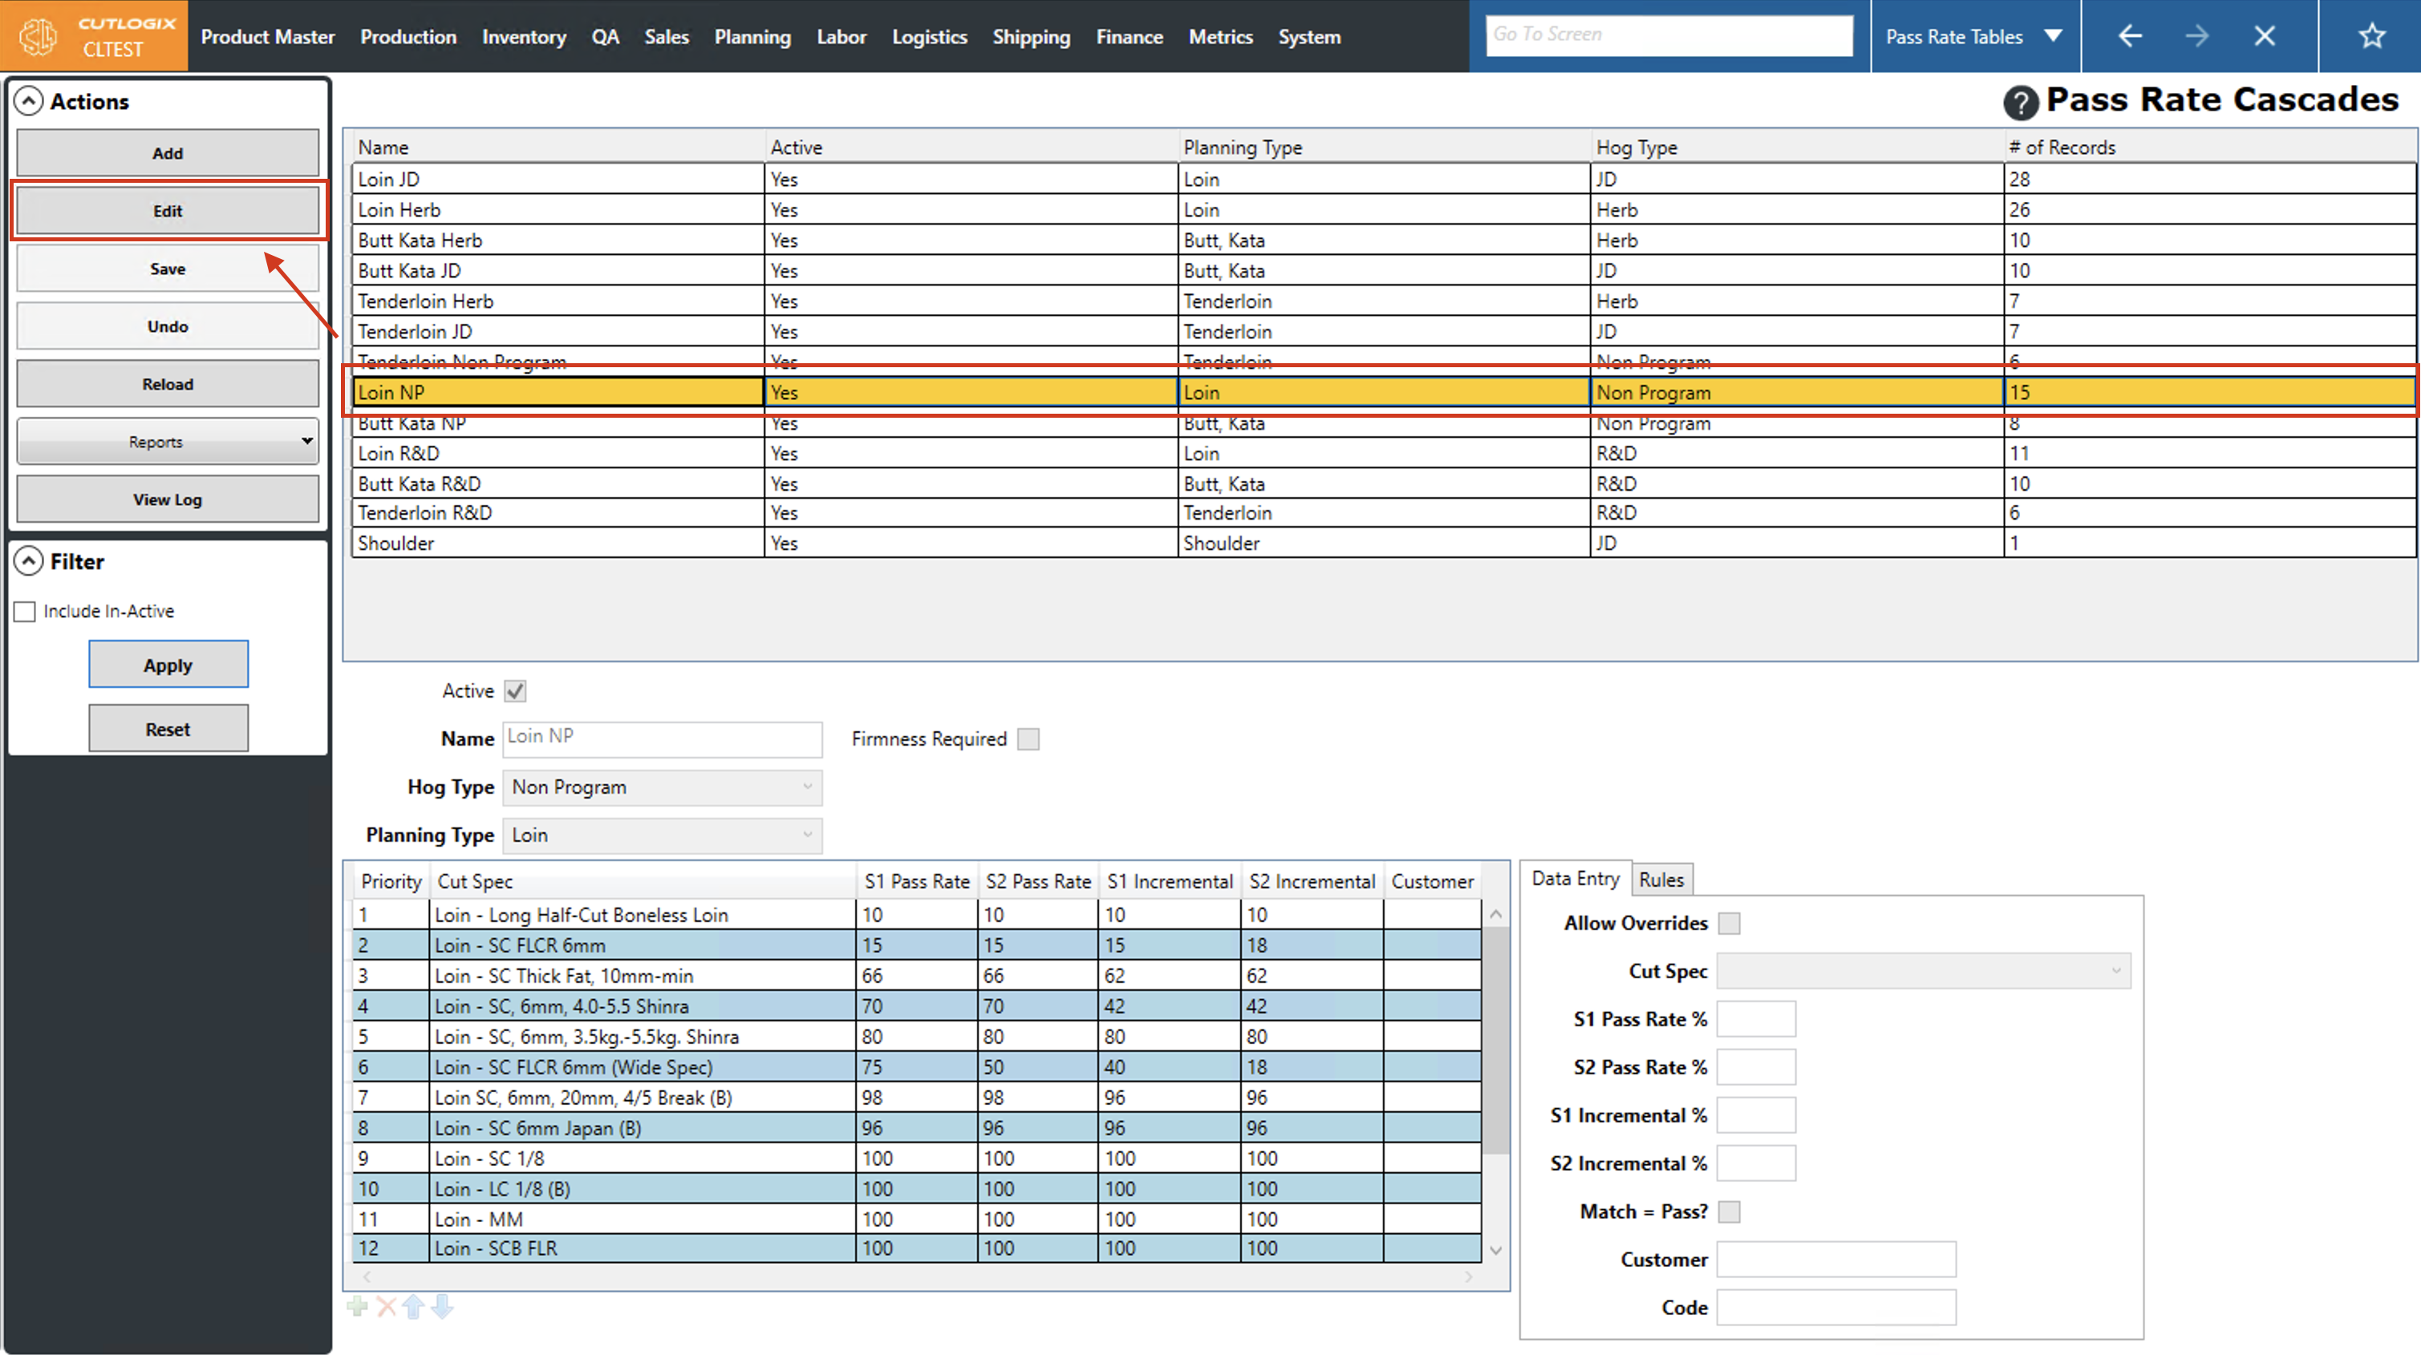The height and width of the screenshot is (1355, 2421).
Task: Enable the Include In-Active checkbox
Action: [x=26, y=612]
